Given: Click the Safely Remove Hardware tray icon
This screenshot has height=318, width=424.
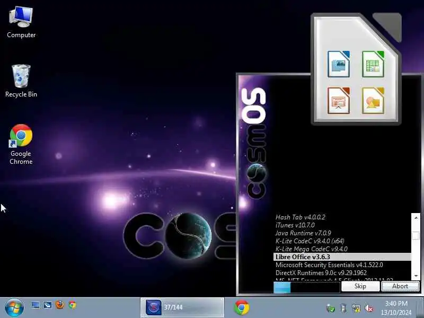Looking at the screenshot, I should coord(343,308).
